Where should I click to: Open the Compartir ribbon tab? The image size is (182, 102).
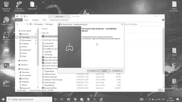(35, 20)
